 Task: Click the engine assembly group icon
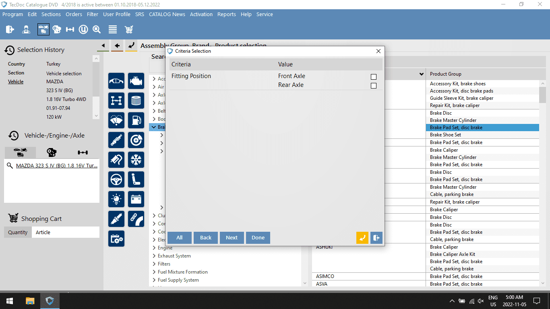point(136,81)
